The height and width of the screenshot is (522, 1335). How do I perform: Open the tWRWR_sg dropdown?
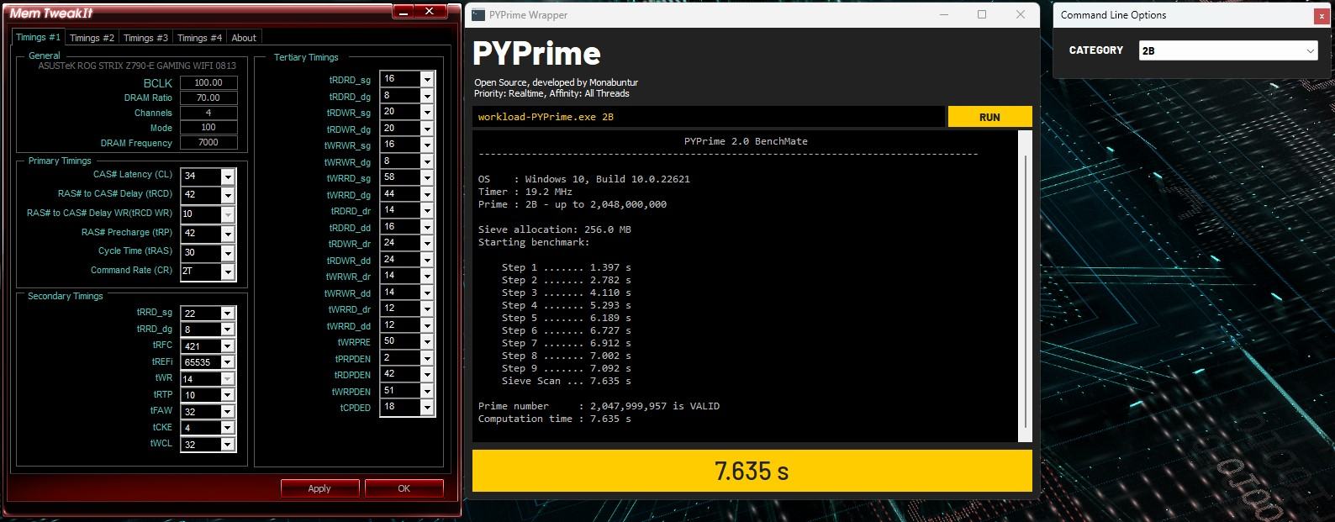(427, 145)
